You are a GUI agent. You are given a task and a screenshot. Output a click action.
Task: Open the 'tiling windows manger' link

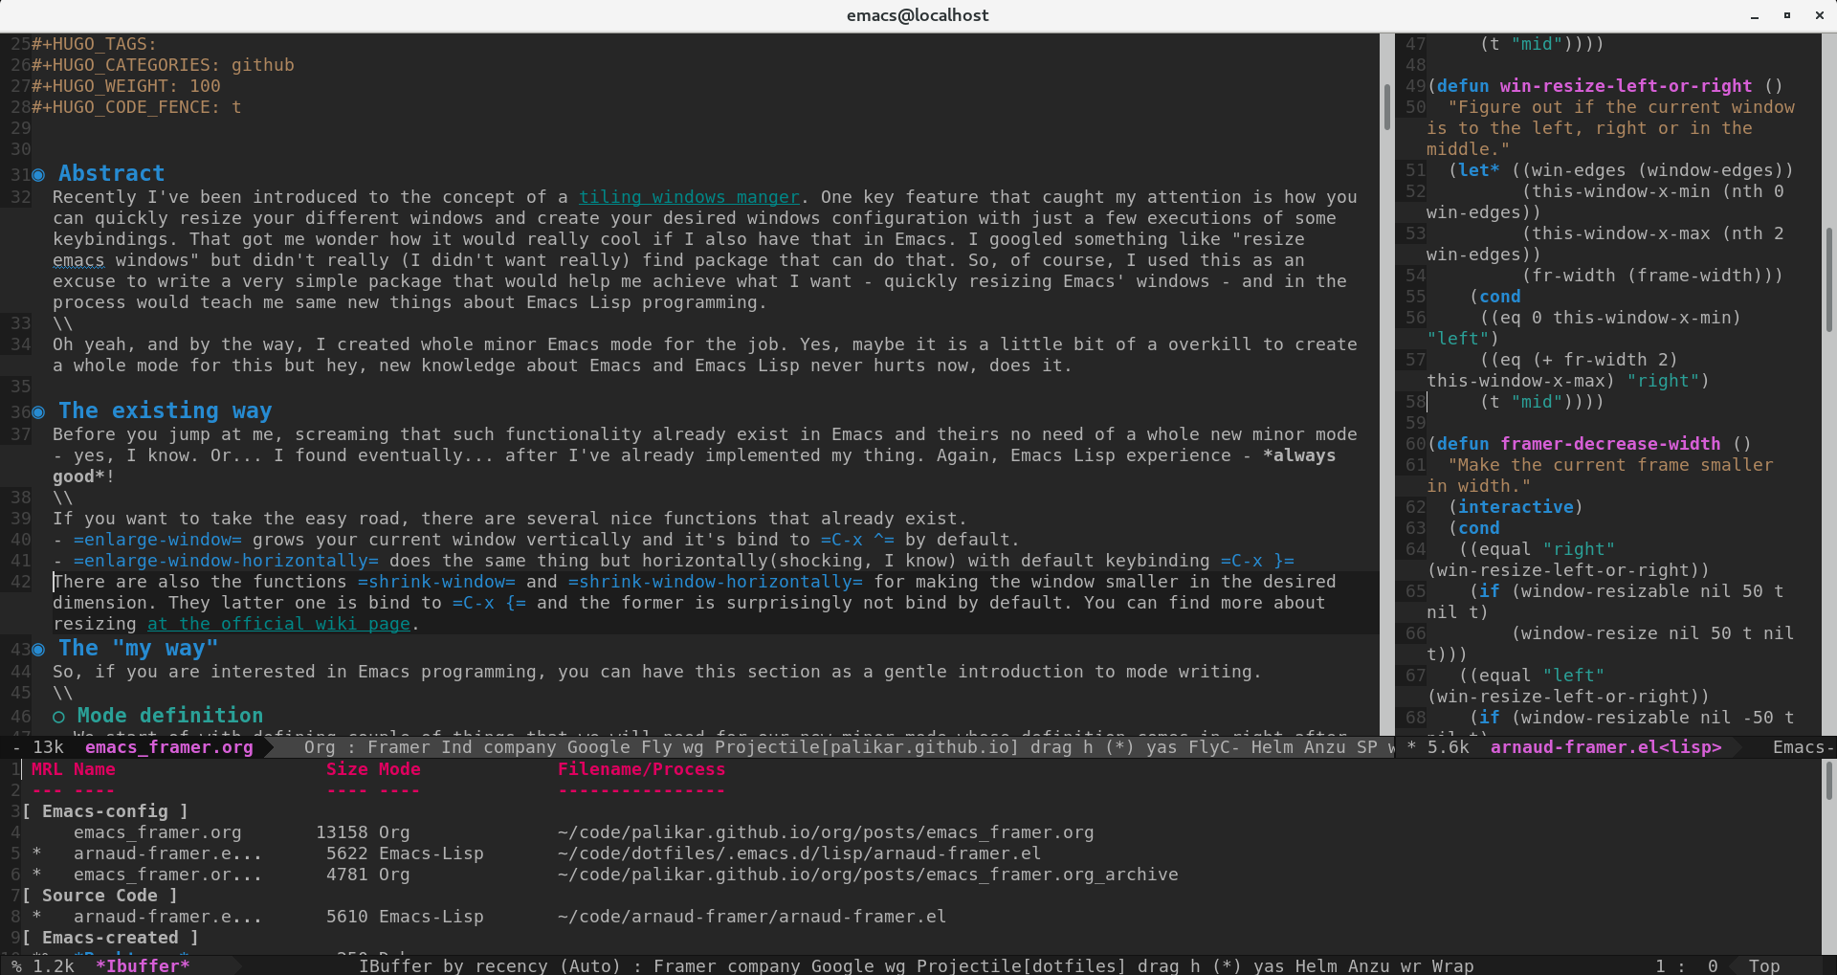[x=689, y=197]
